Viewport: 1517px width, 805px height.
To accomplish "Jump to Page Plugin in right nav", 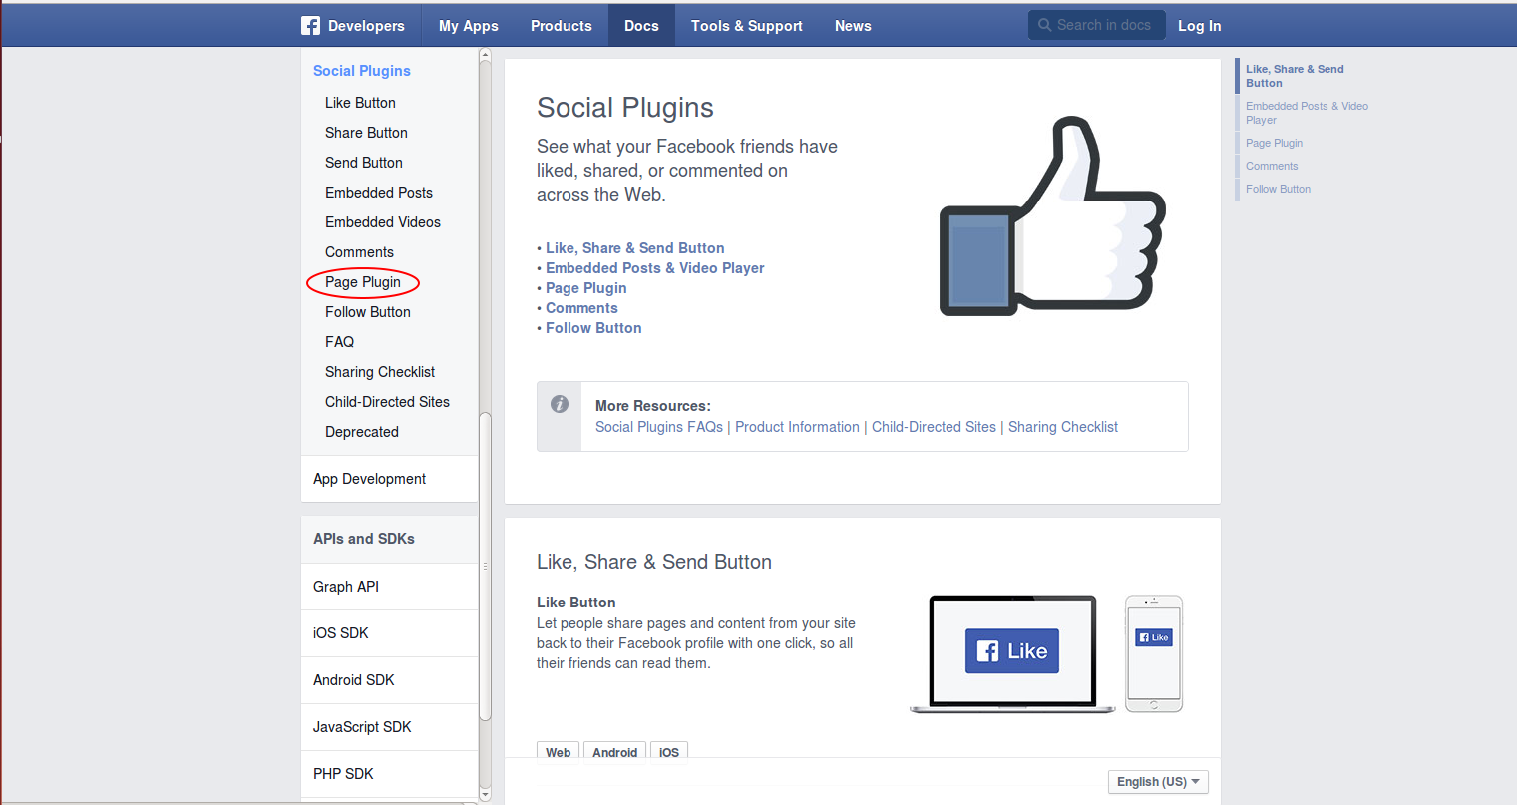I will coord(1274,143).
